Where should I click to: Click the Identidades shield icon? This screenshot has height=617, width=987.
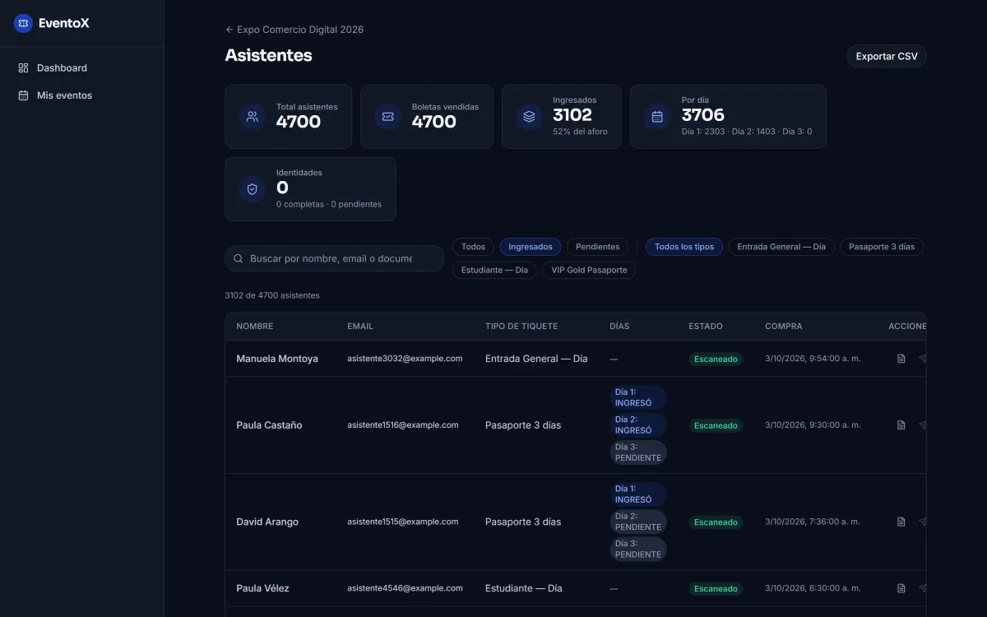(x=253, y=189)
